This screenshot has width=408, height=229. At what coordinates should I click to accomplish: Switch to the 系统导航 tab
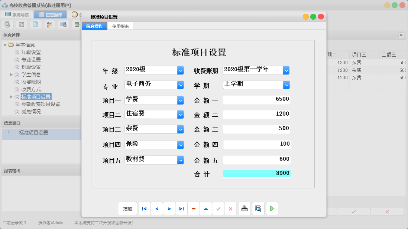coord(20,14)
